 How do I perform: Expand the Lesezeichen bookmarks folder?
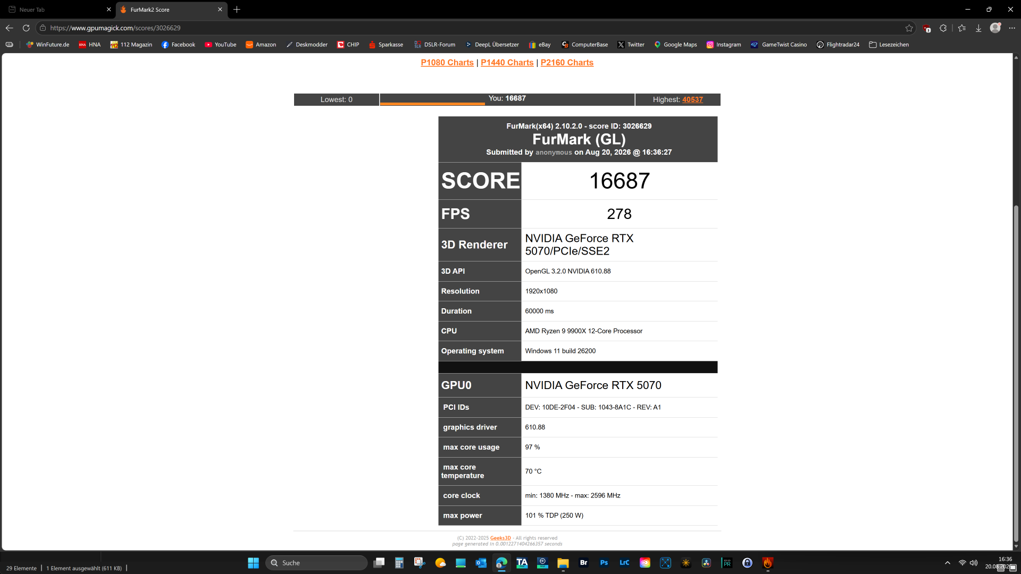click(889, 45)
